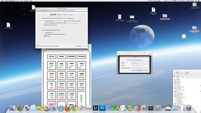
Task: Click the lock icon in Security & Privacy
Action: 38,46
